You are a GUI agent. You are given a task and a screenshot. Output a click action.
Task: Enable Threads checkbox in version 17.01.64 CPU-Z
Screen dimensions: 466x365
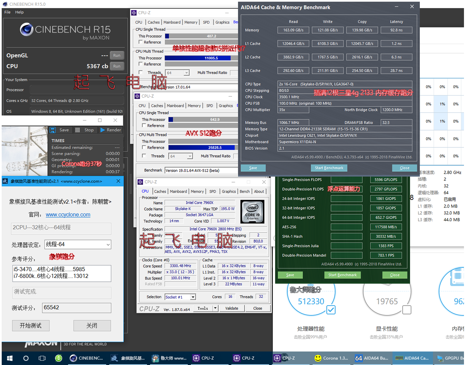click(141, 73)
